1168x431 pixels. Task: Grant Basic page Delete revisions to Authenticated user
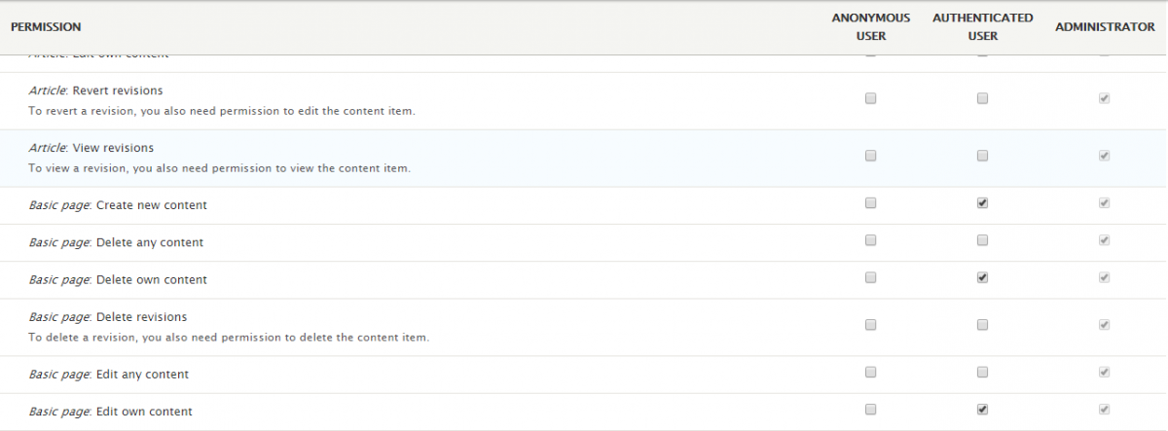[983, 325]
